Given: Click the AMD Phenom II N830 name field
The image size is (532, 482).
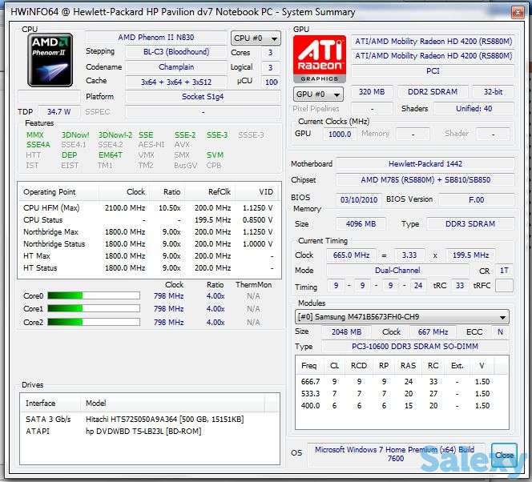Looking at the screenshot, I should (155, 38).
